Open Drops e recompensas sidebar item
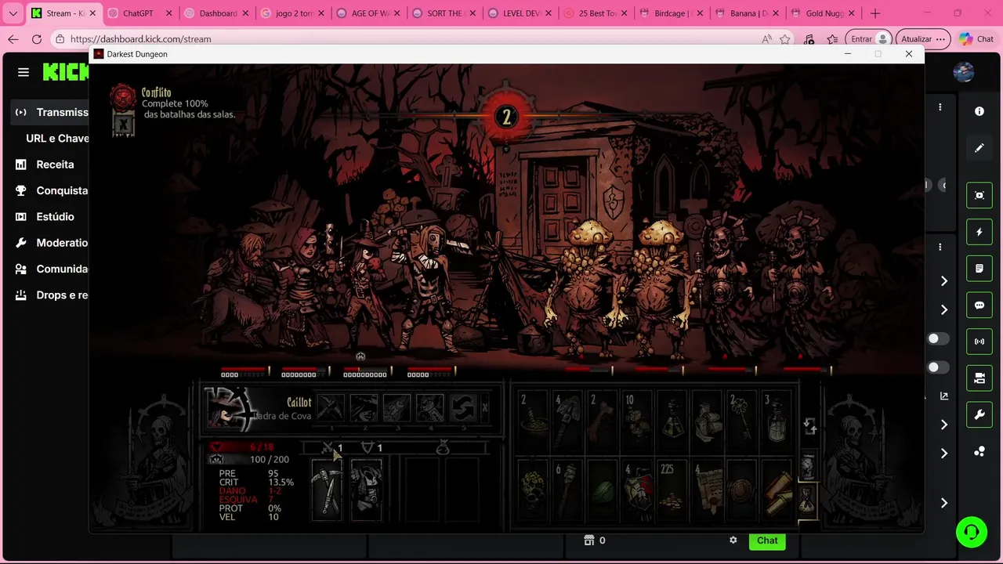Viewport: 1003px width, 564px height. [x=52, y=295]
